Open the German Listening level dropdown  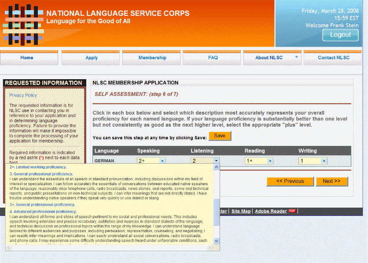[205, 161]
